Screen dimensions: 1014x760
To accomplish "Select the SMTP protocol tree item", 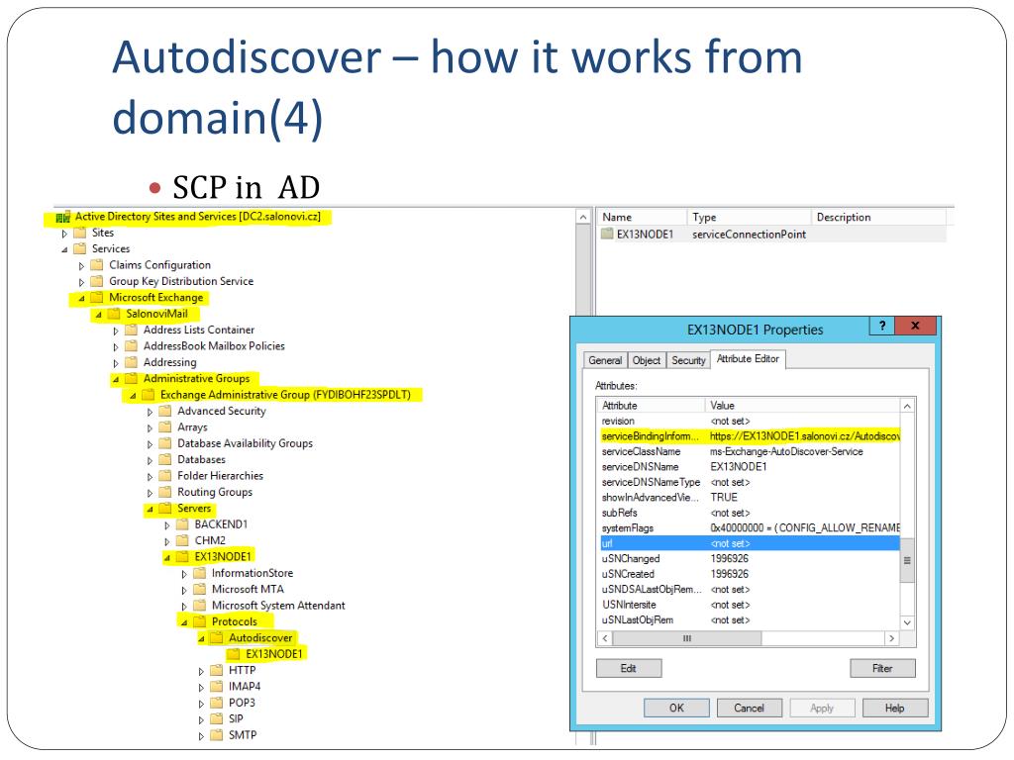I will [x=243, y=735].
